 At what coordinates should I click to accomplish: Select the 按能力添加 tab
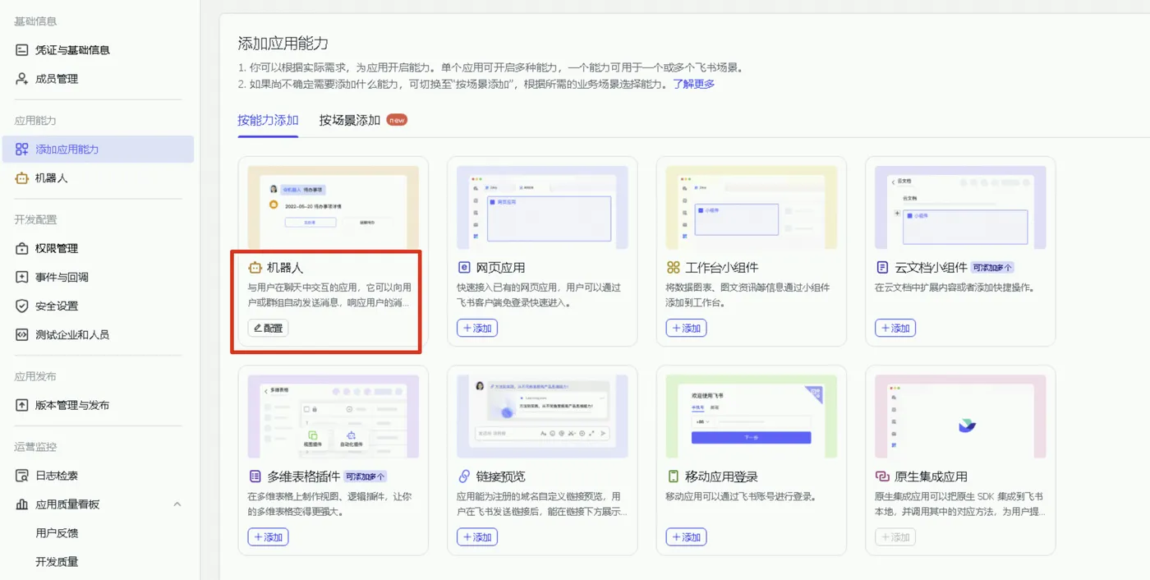point(269,118)
